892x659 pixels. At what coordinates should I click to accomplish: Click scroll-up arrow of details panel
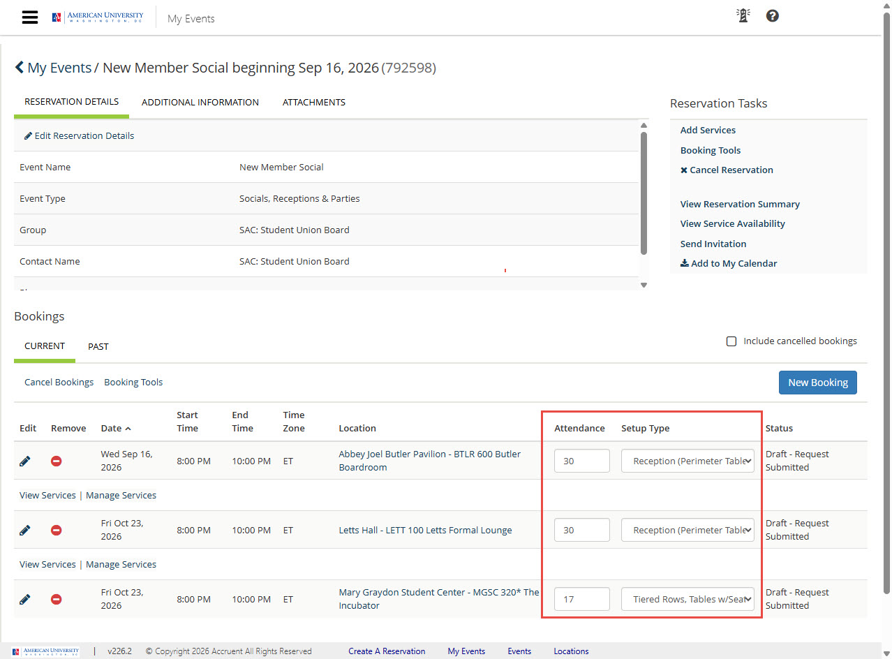coord(644,126)
